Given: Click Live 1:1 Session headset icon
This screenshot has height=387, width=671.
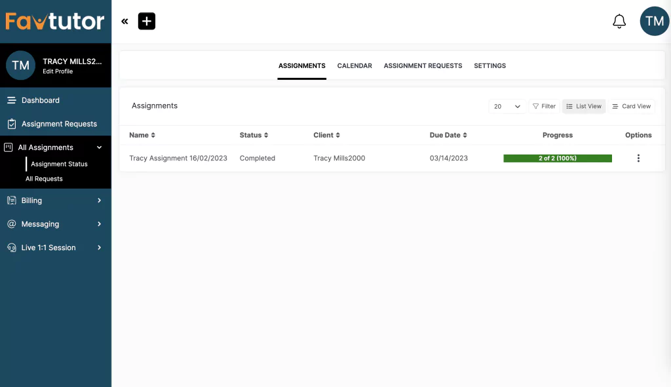Looking at the screenshot, I should 12,248.
